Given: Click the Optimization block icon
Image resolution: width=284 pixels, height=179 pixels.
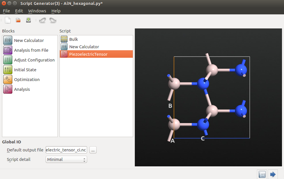Looking at the screenshot, I should [8, 80].
